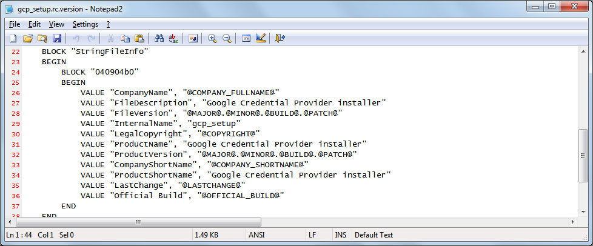
Task: Open the Settings menu
Action: point(85,24)
